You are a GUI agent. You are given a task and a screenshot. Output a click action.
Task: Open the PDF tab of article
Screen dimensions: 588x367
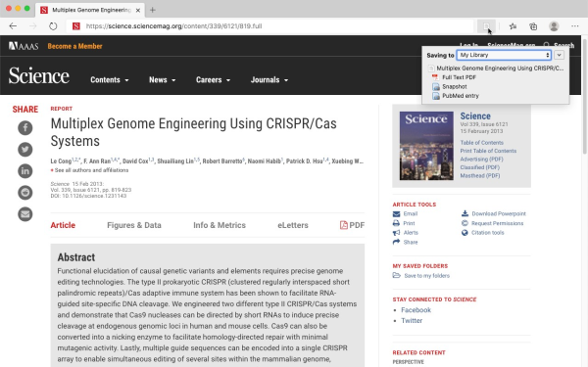(x=352, y=225)
